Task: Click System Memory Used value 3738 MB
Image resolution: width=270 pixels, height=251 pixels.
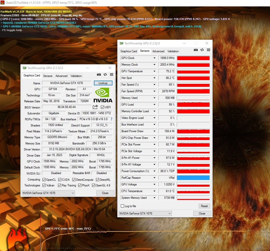Action: point(167,198)
